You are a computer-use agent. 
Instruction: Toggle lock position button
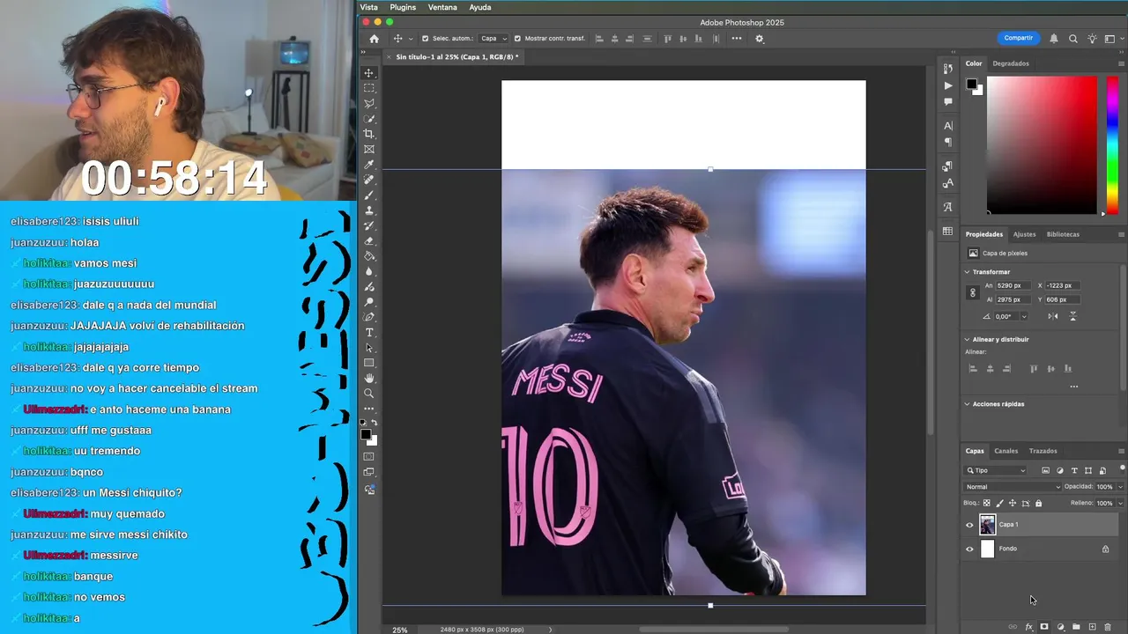tap(1012, 503)
